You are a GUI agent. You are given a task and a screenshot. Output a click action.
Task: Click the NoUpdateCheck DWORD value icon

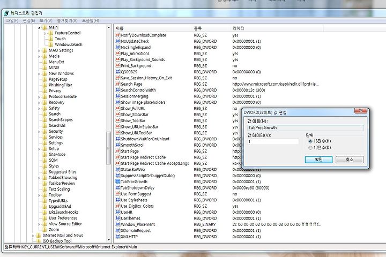[x=117, y=41]
